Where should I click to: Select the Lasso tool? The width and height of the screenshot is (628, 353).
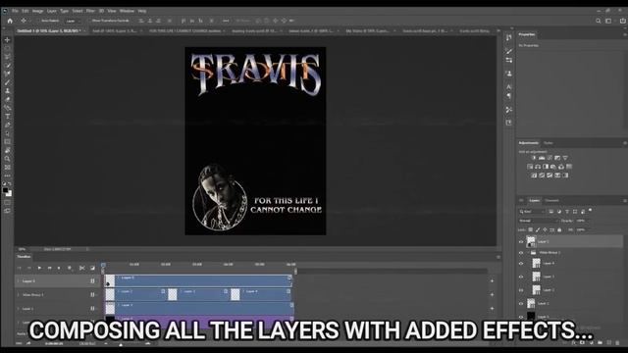point(7,57)
